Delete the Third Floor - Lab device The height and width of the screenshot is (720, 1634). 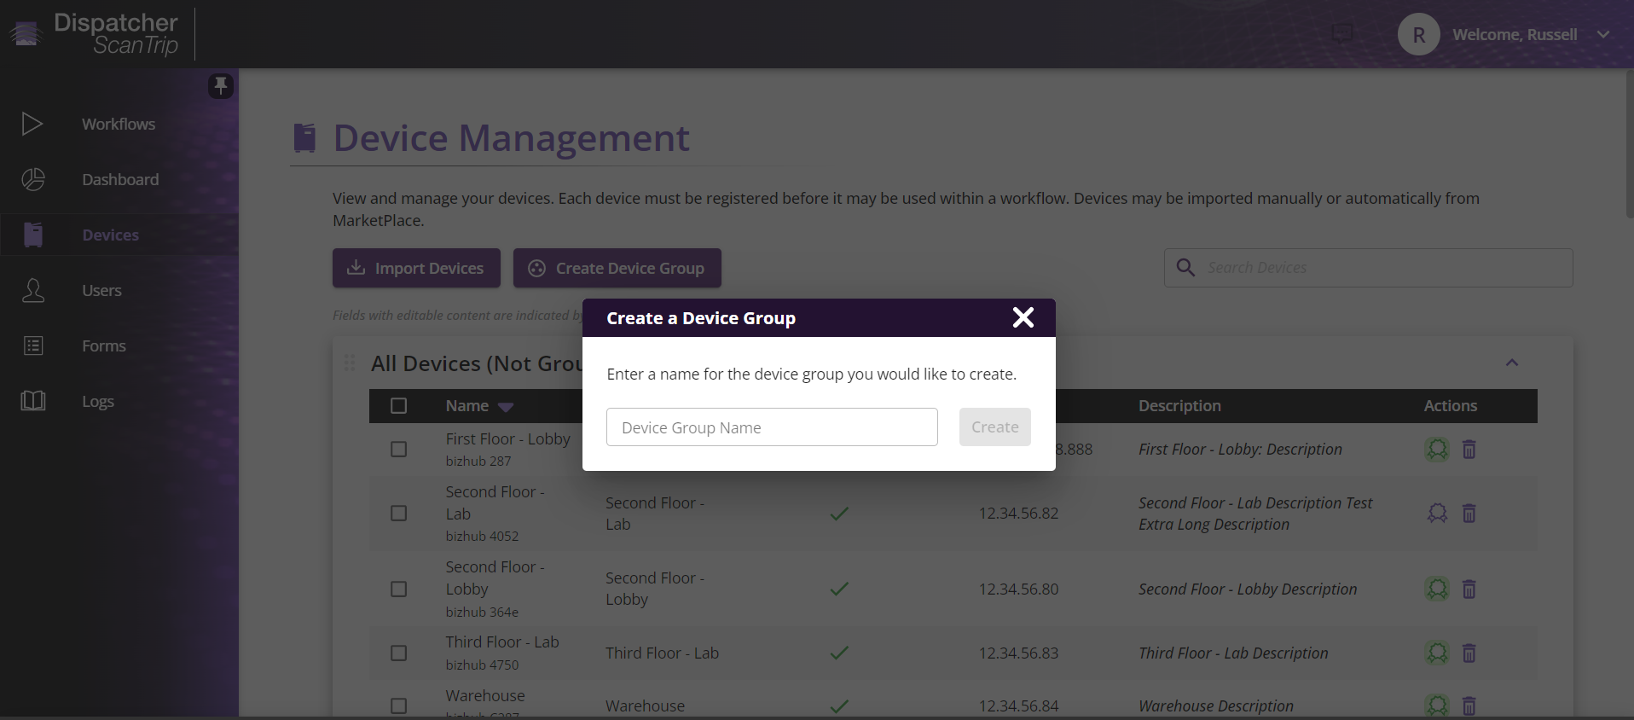pos(1469,653)
